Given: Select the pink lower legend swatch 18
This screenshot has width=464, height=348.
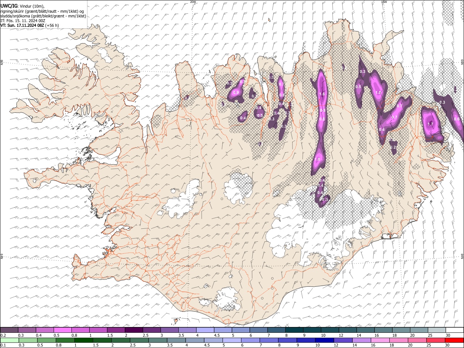Looking at the screenshot, I should point(399,340).
